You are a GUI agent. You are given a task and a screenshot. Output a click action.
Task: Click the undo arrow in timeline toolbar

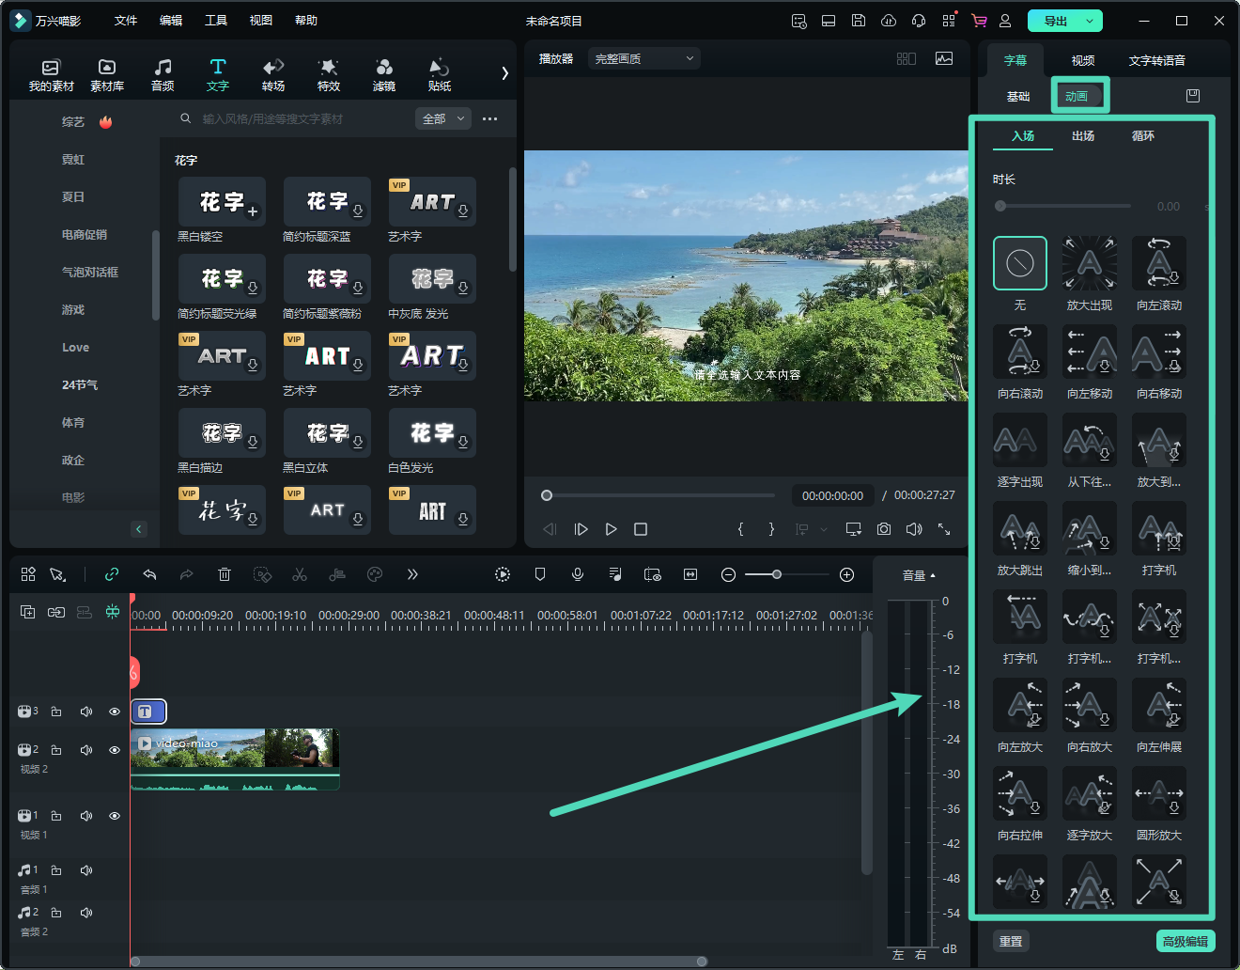pos(149,574)
